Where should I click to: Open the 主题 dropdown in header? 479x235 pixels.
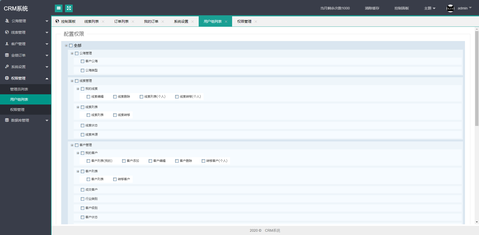click(x=430, y=8)
